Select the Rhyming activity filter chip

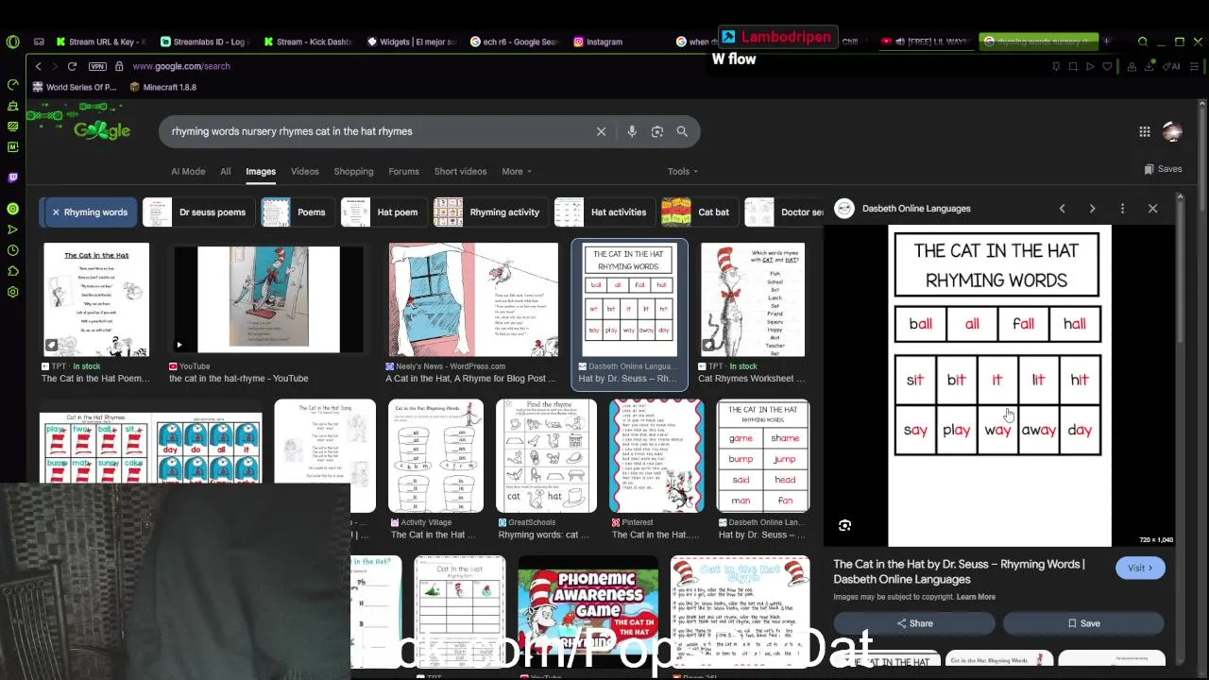(x=489, y=212)
